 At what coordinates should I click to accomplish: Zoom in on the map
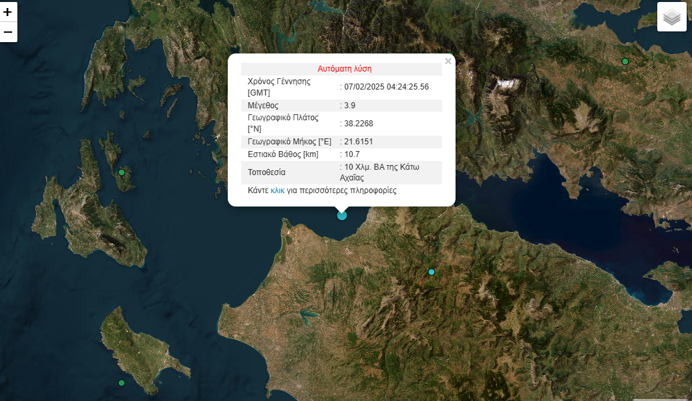click(x=8, y=12)
